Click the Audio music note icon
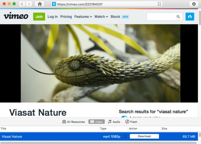The width and height of the screenshot is (201, 144). [x=110, y=122]
